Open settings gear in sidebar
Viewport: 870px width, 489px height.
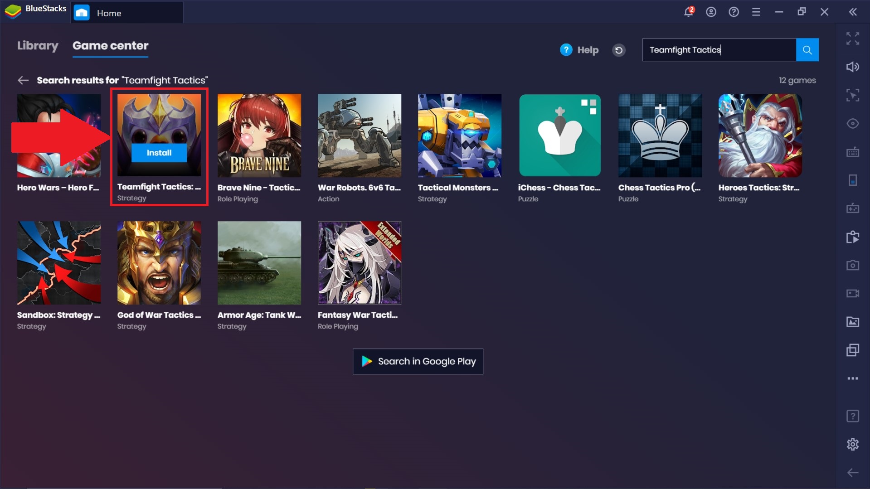853,444
